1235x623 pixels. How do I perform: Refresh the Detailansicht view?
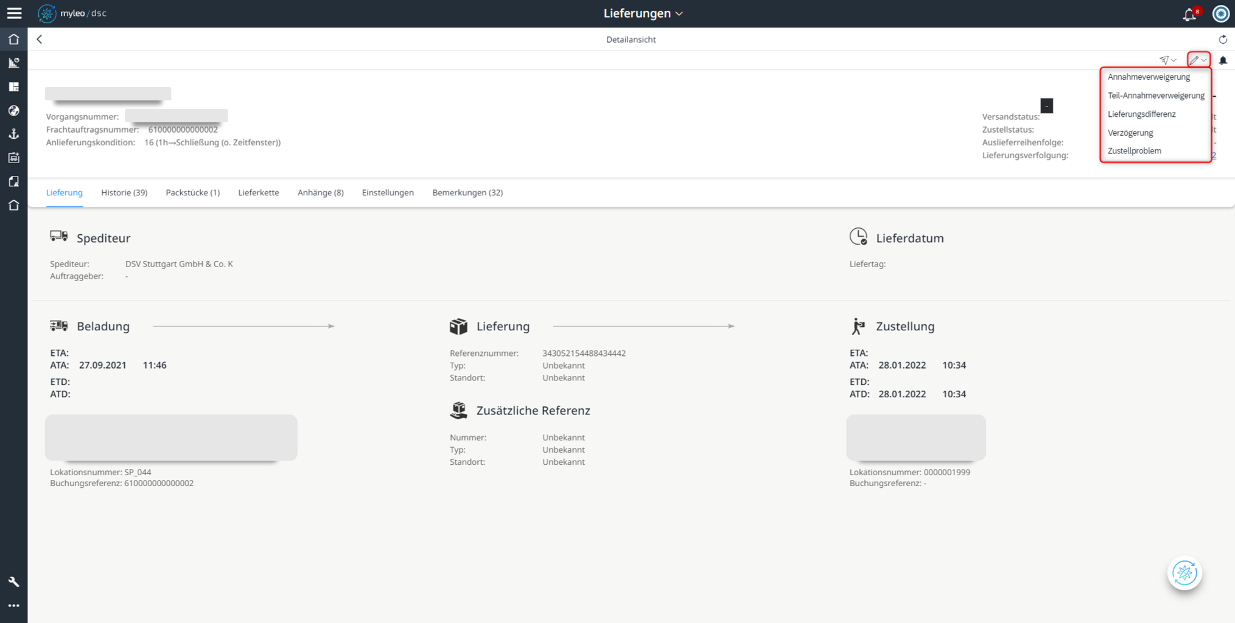tap(1223, 40)
